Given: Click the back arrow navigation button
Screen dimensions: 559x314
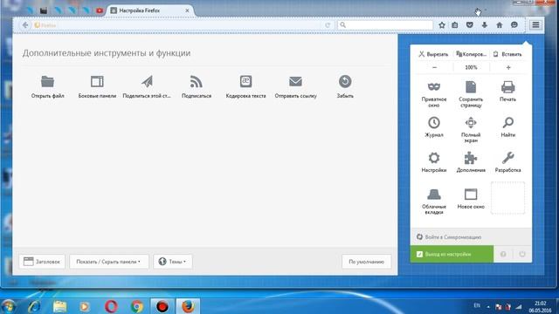Looking at the screenshot, I should [25, 25].
